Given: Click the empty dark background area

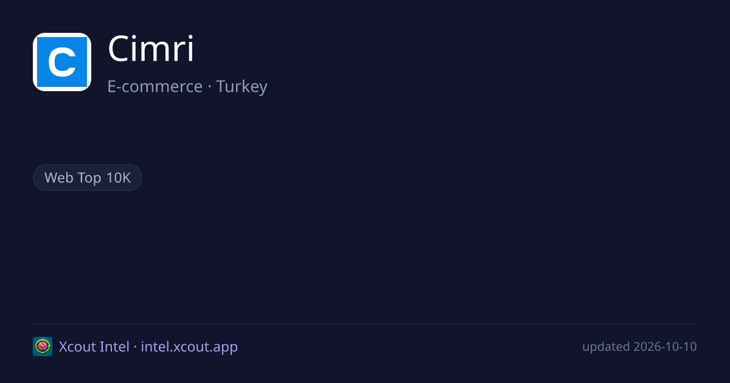Looking at the screenshot, I should pos(426,243).
